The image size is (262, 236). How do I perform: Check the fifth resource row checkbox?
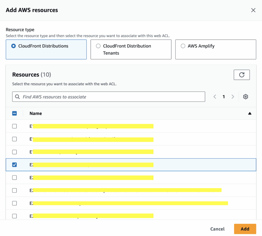click(15, 177)
